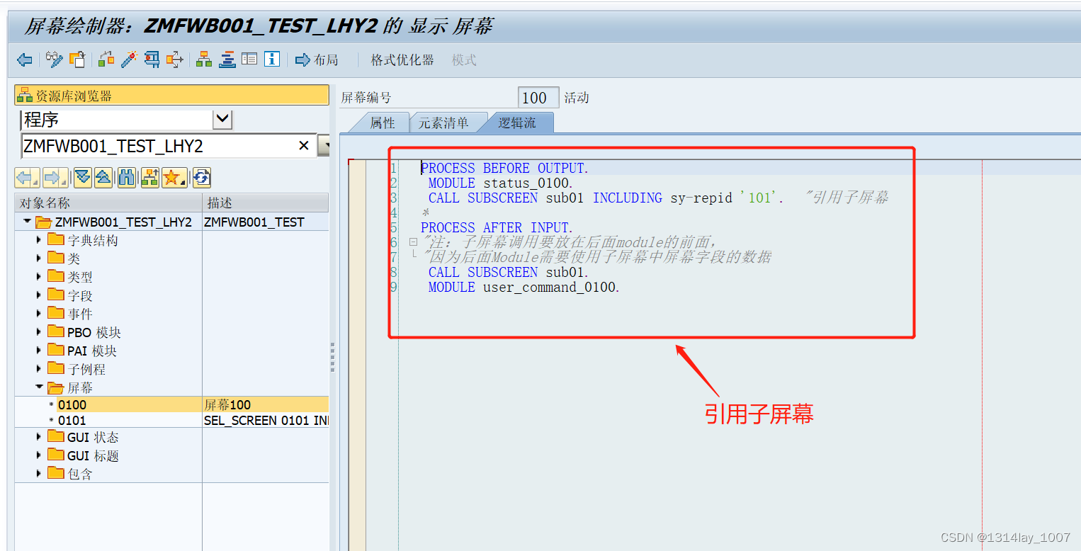1081x551 pixels.
Task: Switch to the 逻辑流 tab
Action: 517,123
